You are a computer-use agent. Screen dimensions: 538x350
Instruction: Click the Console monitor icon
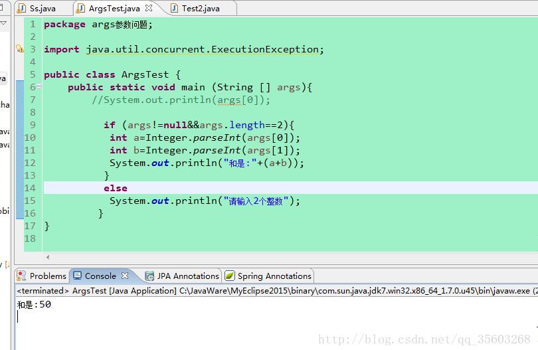pyautogui.click(x=78, y=276)
